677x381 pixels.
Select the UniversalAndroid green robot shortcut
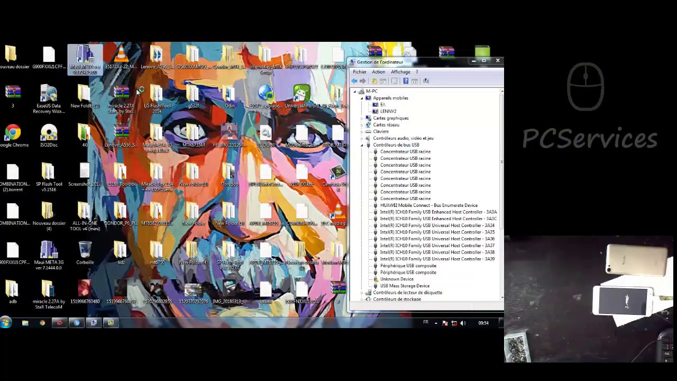(301, 97)
